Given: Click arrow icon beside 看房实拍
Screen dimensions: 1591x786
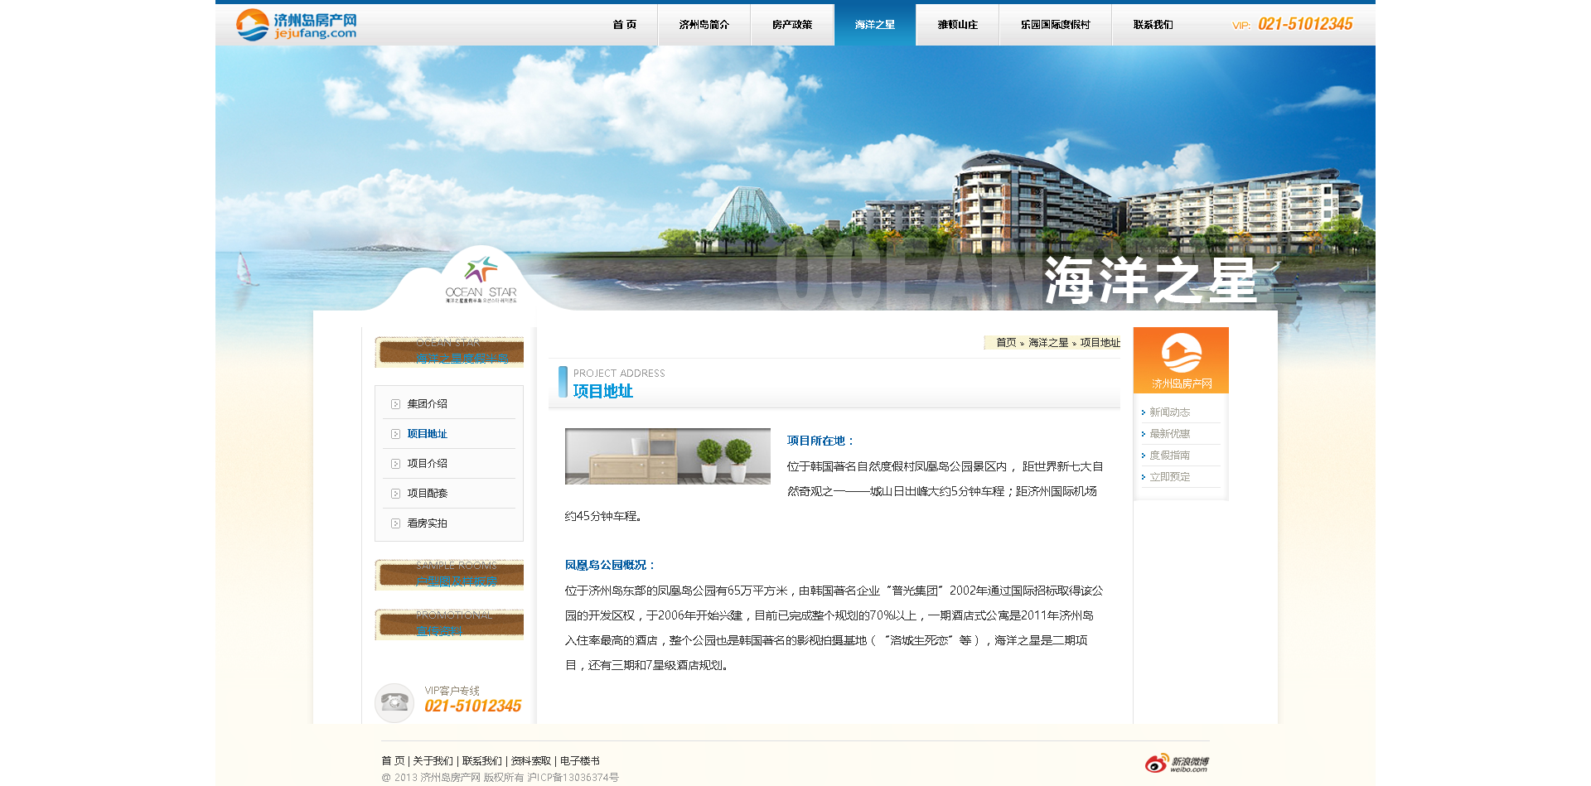Looking at the screenshot, I should (396, 523).
